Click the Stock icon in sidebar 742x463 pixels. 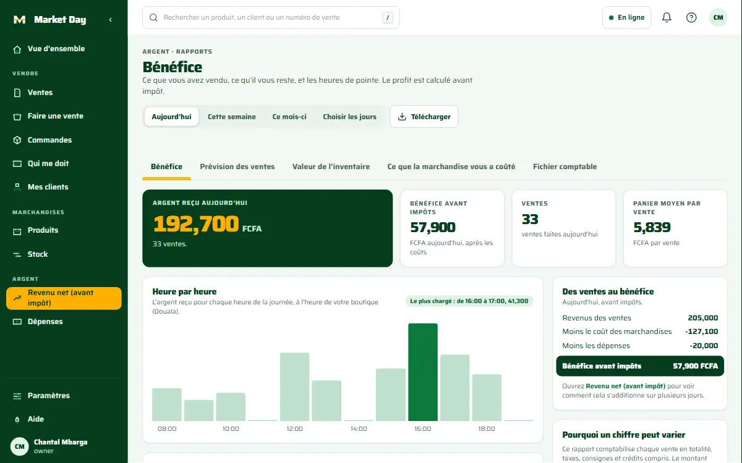click(x=17, y=254)
